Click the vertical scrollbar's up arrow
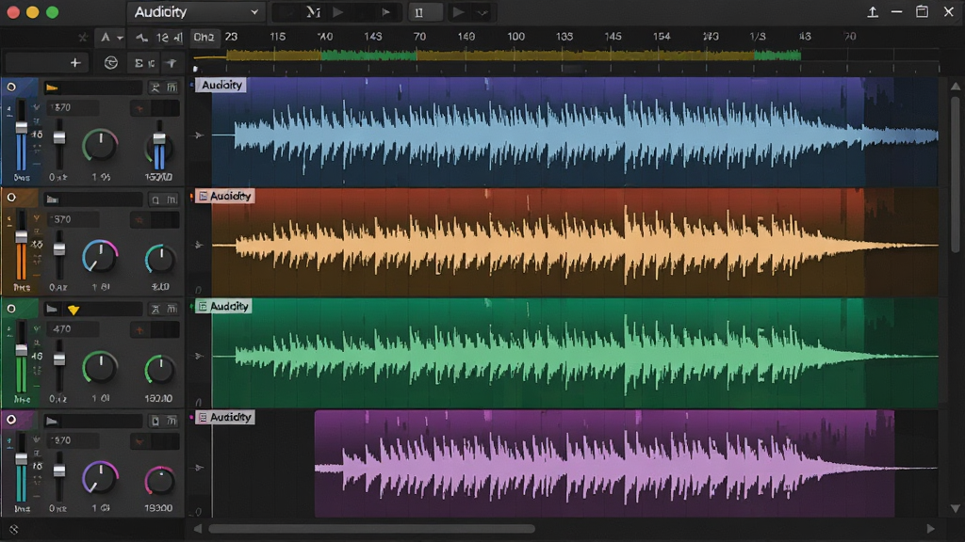 click(x=956, y=87)
